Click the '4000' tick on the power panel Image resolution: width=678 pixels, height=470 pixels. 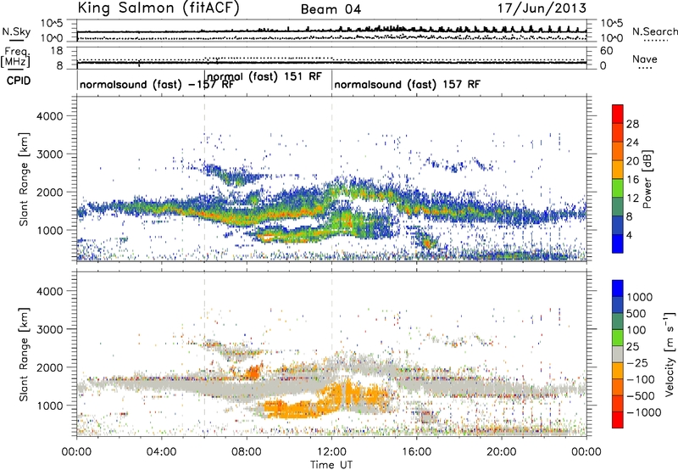[49, 116]
